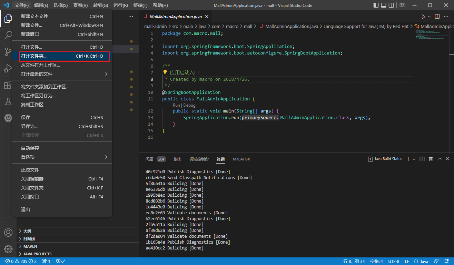
Task: Open 查看(V) menu
Action: 80,5
